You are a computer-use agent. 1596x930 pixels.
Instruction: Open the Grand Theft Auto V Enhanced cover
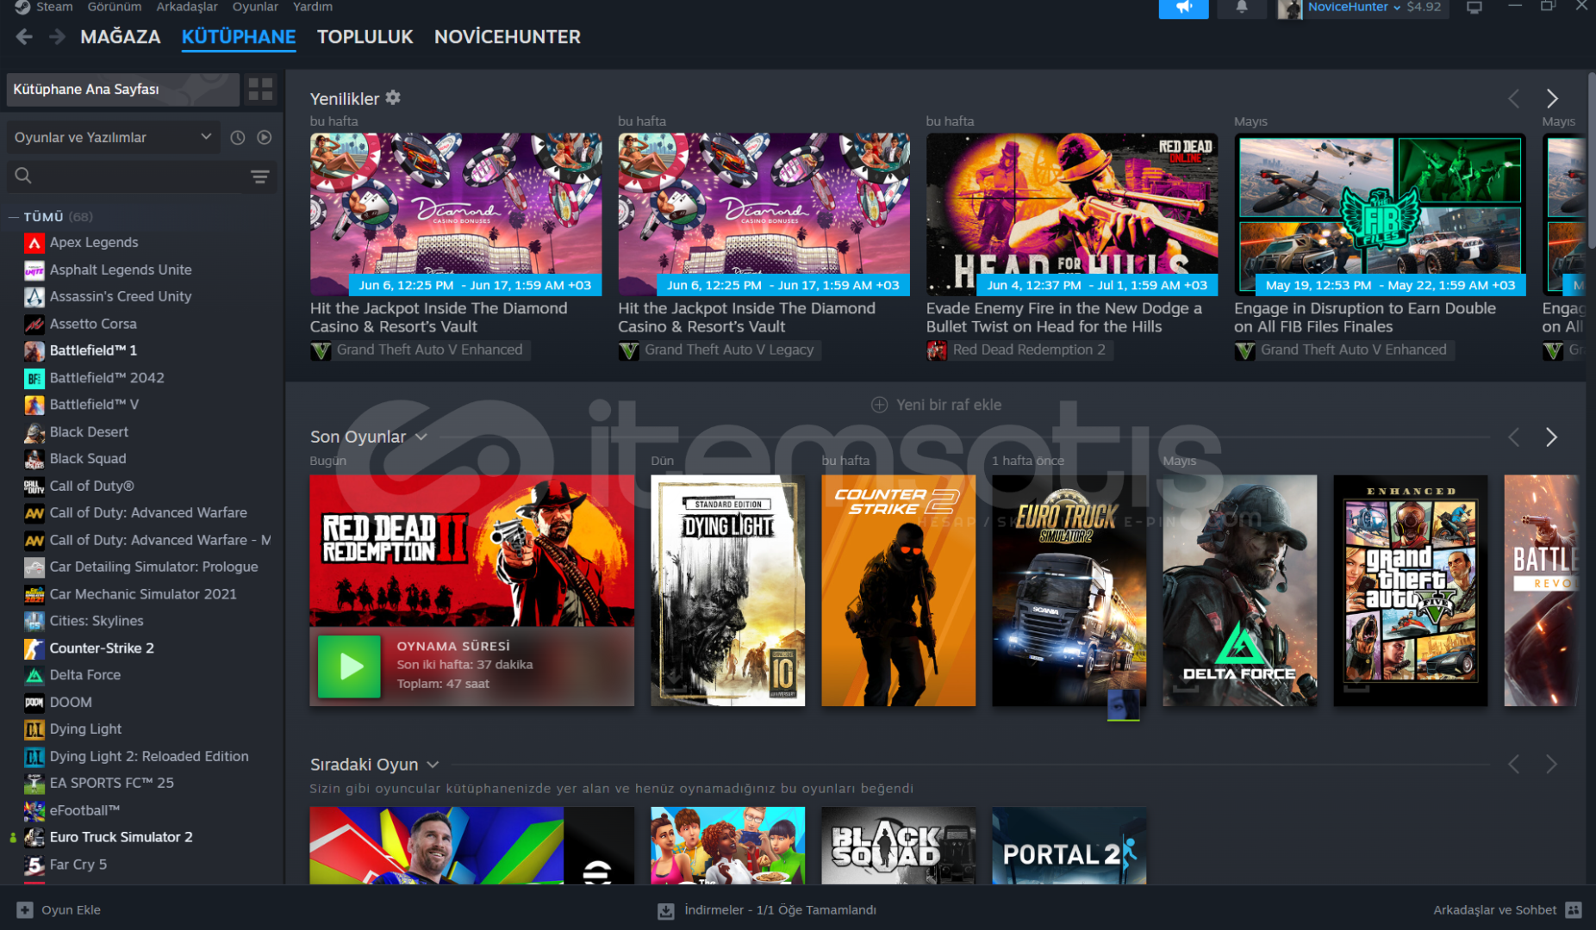(1410, 591)
